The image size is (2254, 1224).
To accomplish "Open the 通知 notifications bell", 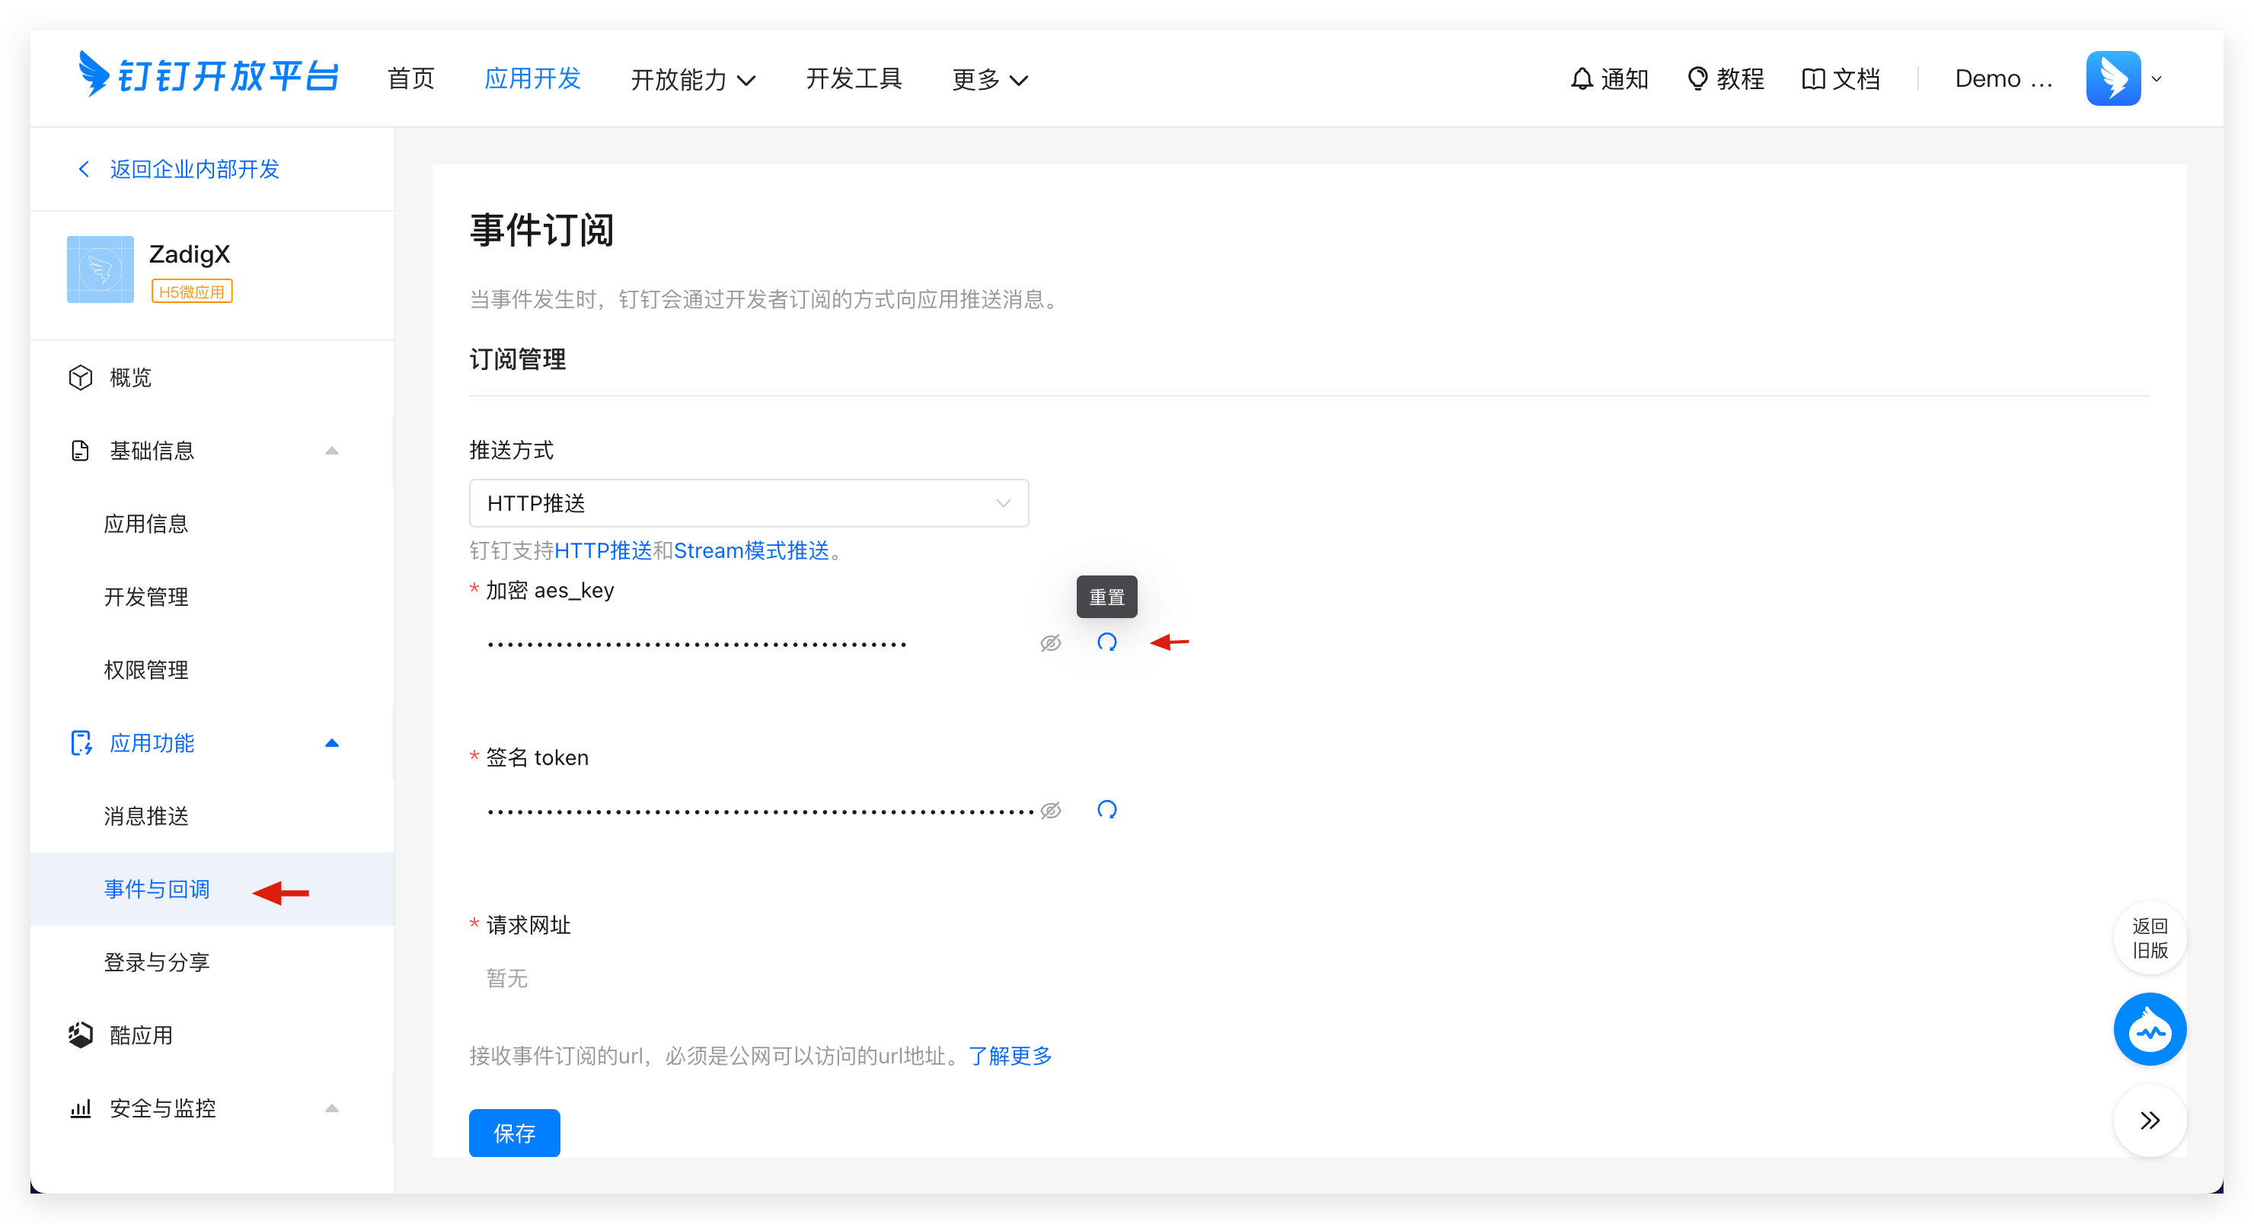I will pos(1608,78).
